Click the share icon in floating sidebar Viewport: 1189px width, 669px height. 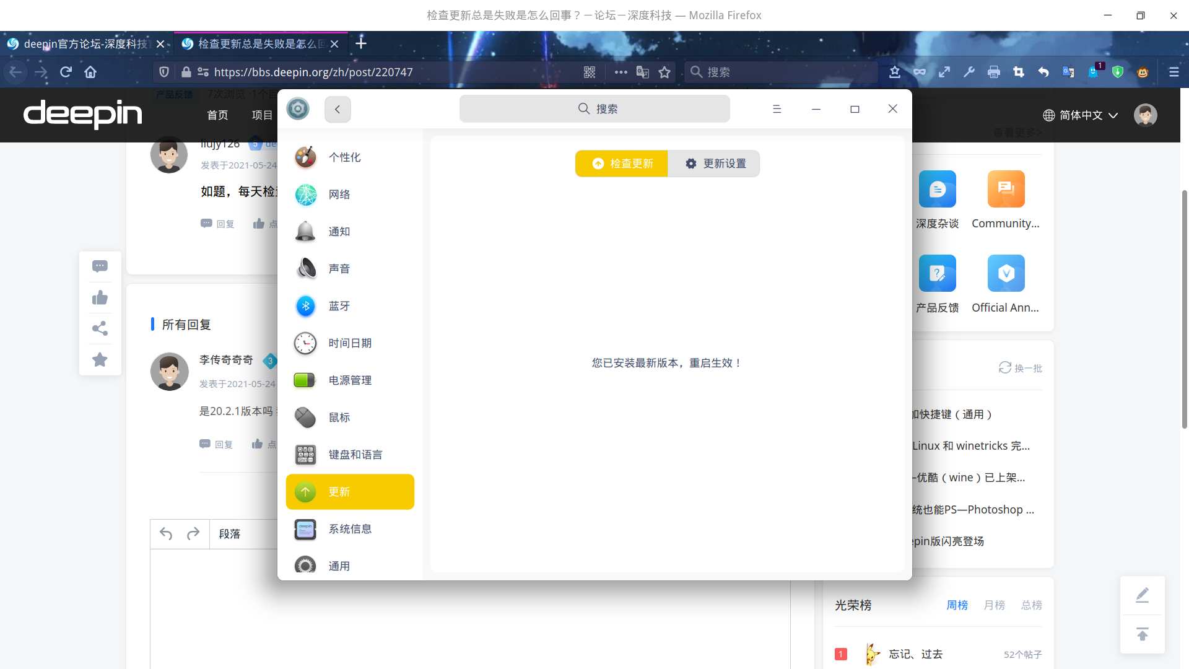100,328
